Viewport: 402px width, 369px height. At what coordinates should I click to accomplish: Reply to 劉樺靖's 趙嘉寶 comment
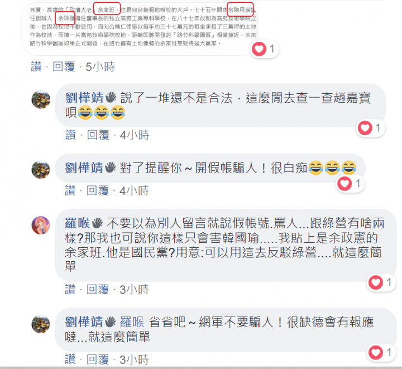98,135
